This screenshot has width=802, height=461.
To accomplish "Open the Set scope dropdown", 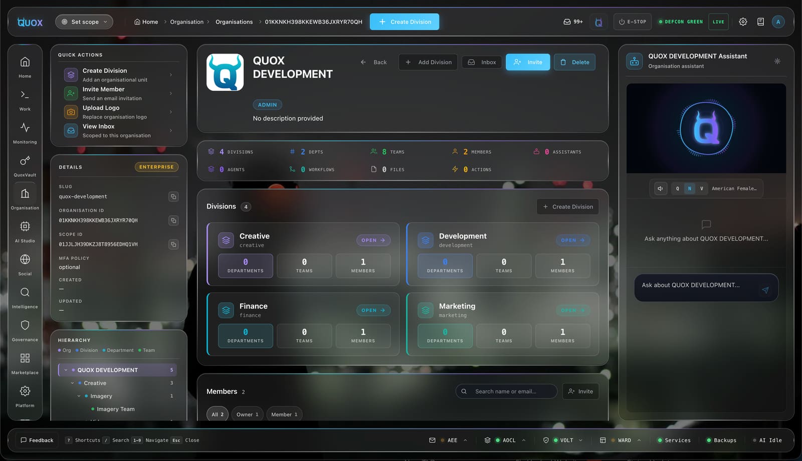I will [x=84, y=22].
